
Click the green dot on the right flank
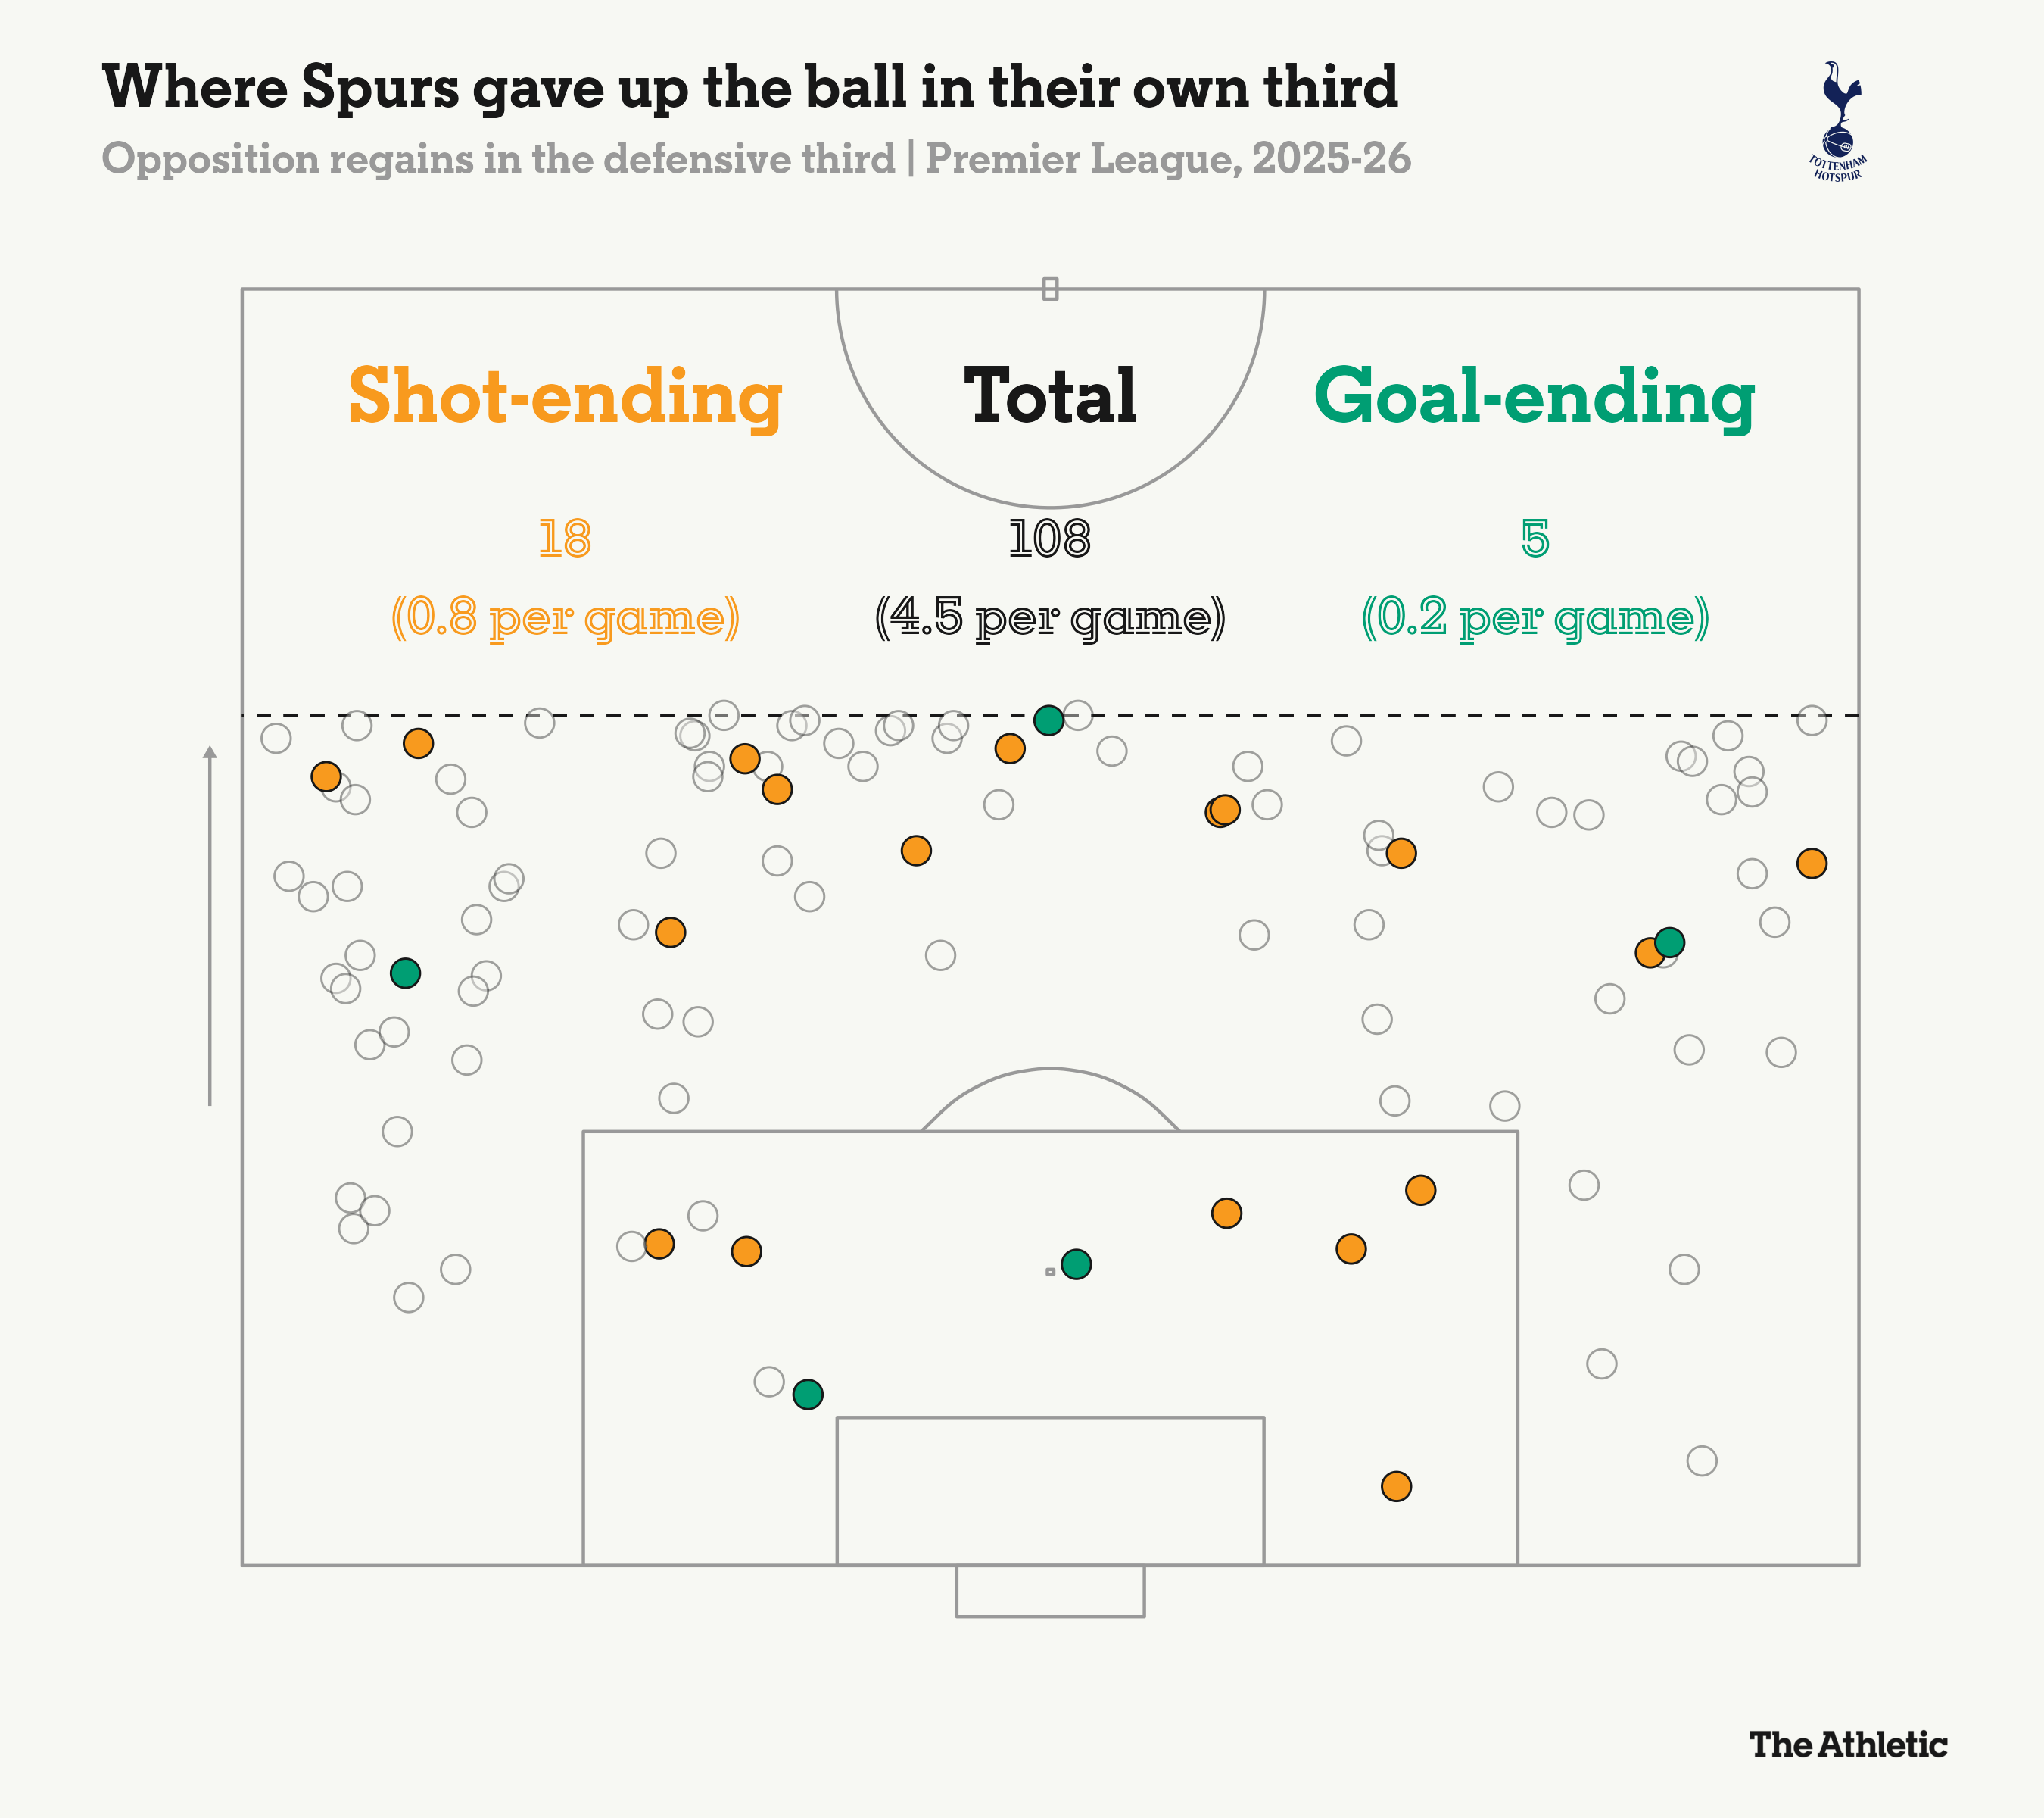point(1669,942)
